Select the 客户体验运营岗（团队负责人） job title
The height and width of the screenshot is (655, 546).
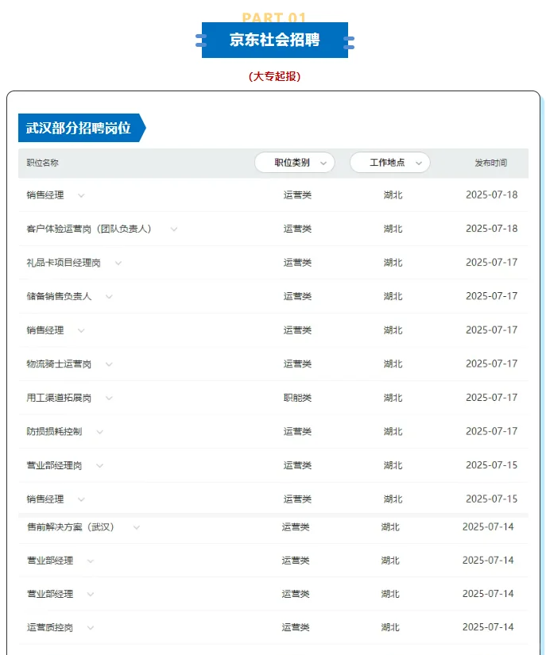(x=89, y=229)
